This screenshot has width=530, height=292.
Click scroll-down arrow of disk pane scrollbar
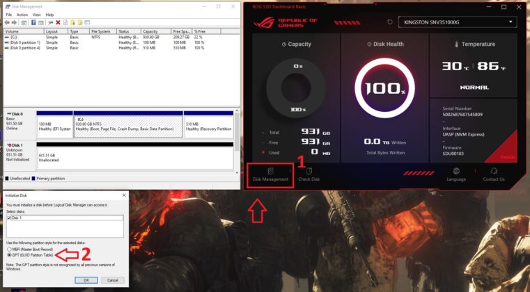[x=237, y=172]
